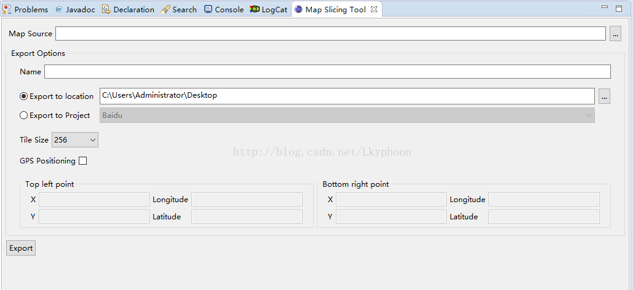Browse for a map source file

(615, 34)
